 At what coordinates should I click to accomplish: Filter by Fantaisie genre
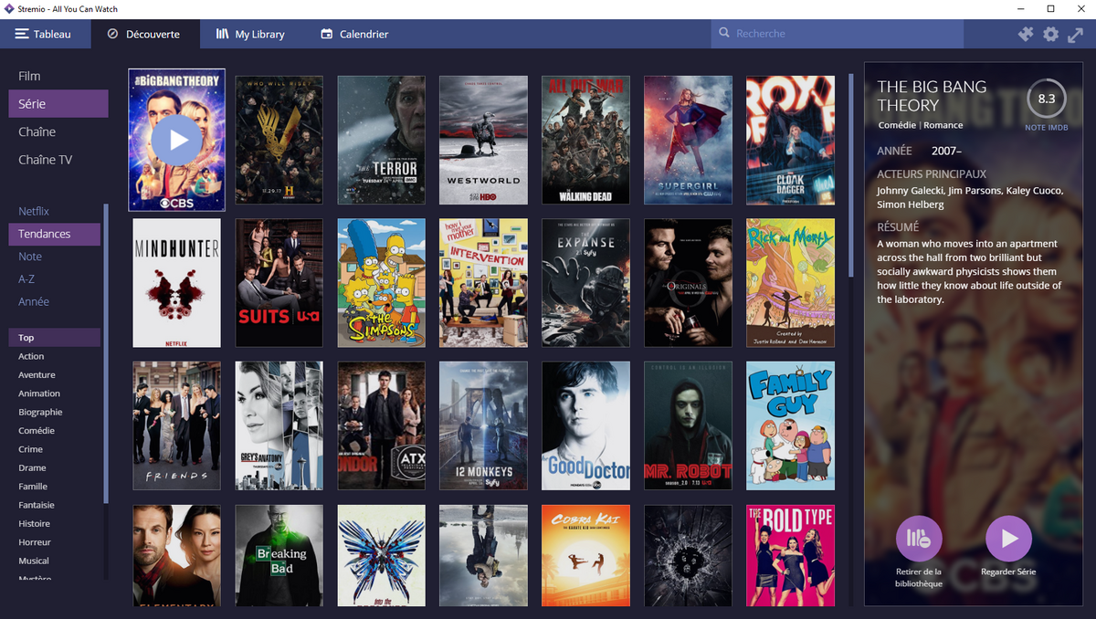[x=55, y=505]
